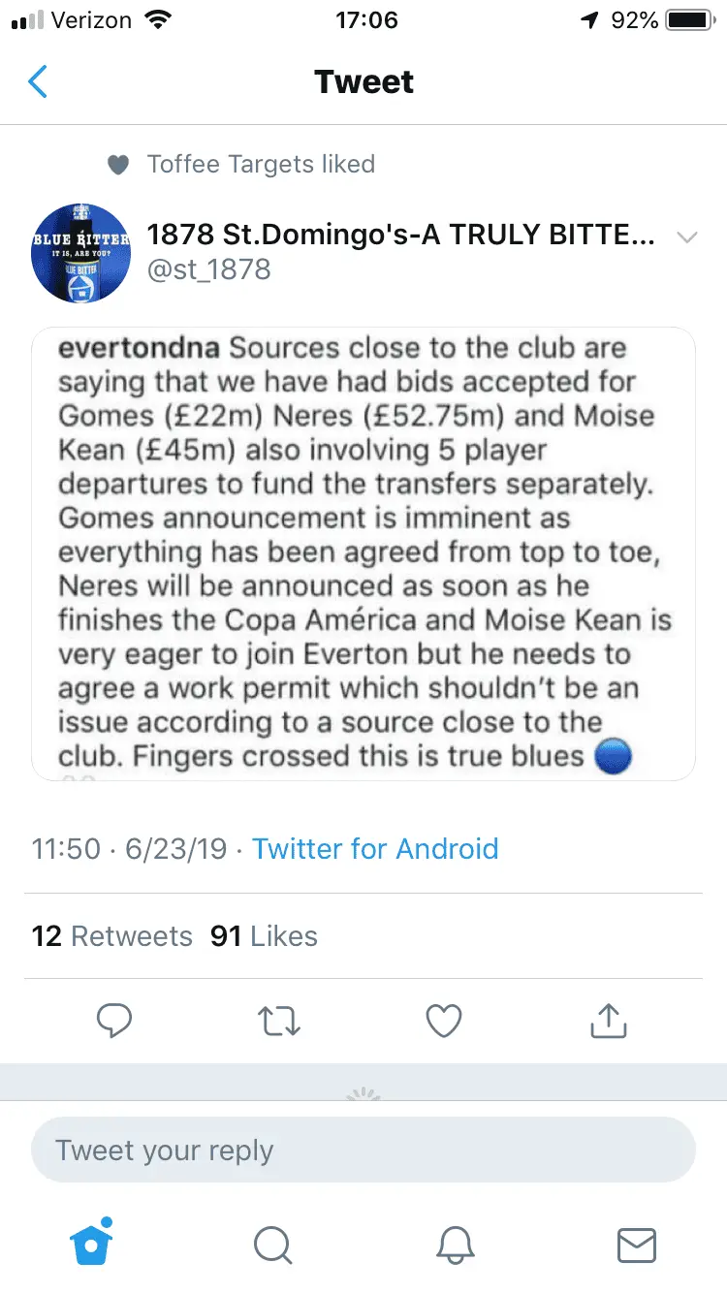Tap the Toffee Targets liked label
727x1293 pixels.
[x=260, y=165]
